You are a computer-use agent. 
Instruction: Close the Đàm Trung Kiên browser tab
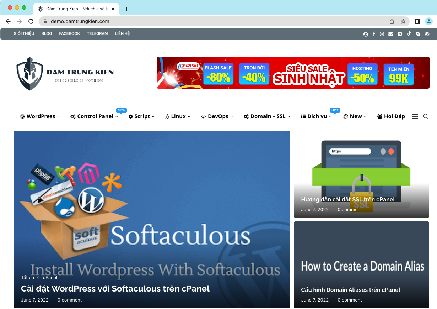tap(113, 9)
